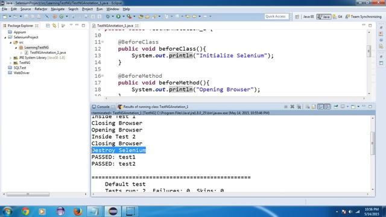
Task: Toggle Show Console When Standard Out Changes
Action: coord(321,107)
